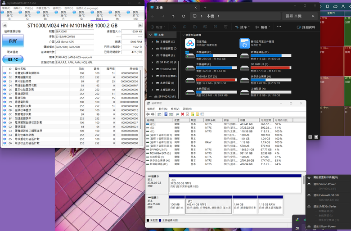Expand TOSHIBA EXT in the navigation tree
Screen dimensions: 351x231
click(x=152, y=69)
